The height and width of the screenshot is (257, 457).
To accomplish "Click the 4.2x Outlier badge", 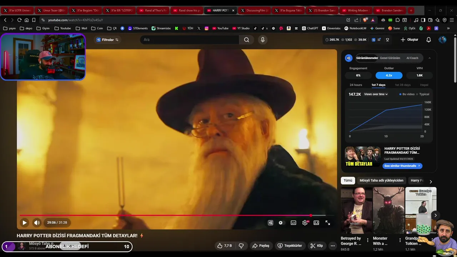I will [x=389, y=75].
